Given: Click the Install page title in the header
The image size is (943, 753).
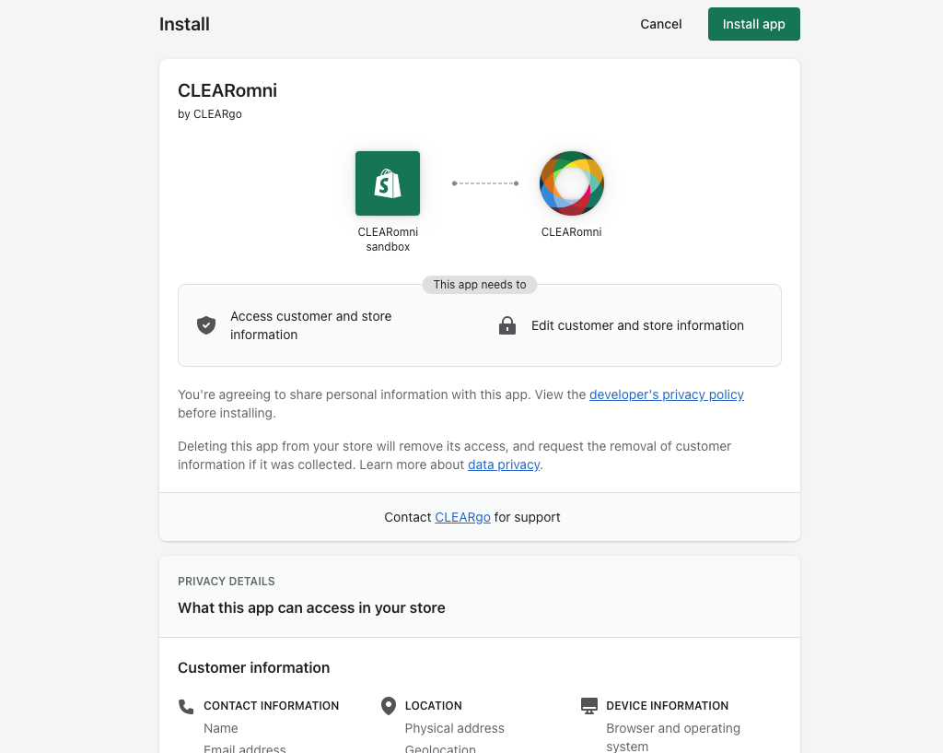Looking at the screenshot, I should [184, 24].
